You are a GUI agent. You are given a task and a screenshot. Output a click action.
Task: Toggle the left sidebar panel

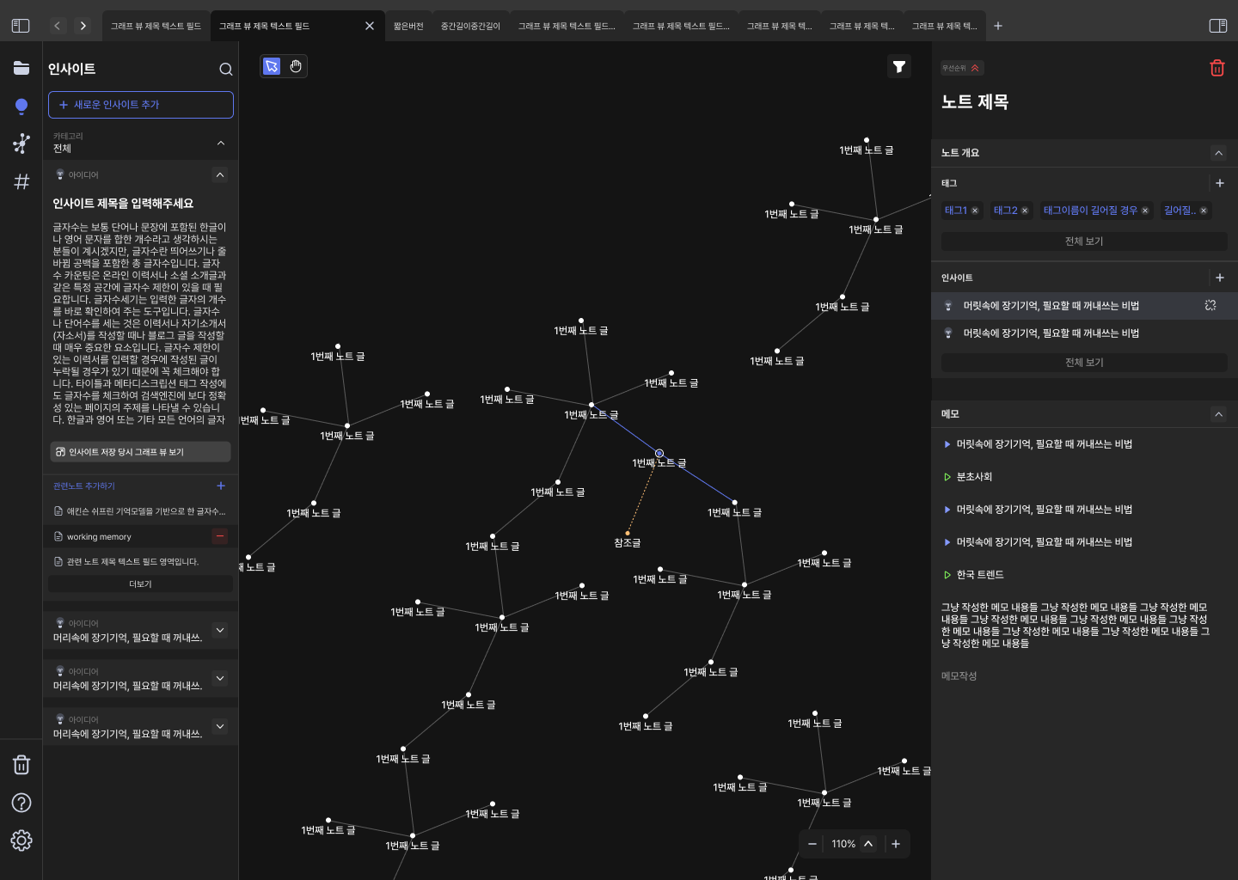[x=20, y=25]
